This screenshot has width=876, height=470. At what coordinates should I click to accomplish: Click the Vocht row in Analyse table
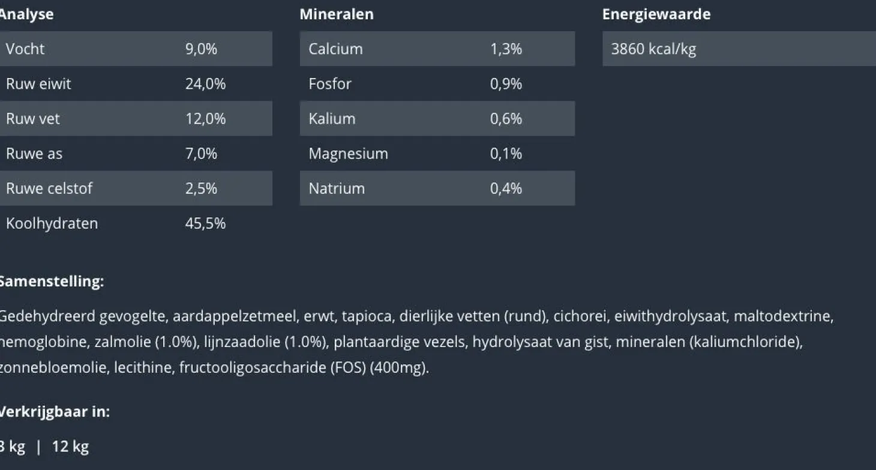(135, 49)
